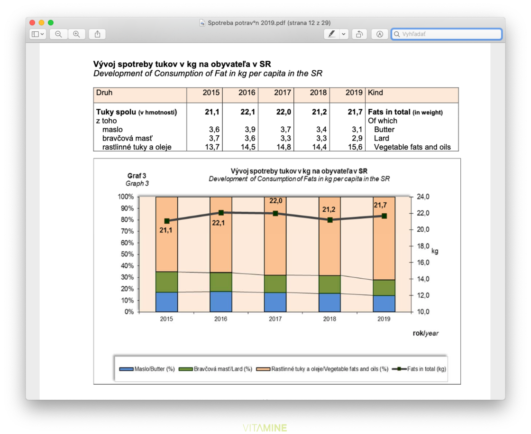Click the Bravčová masť/Lard (%) legend swatch
The width and height of the screenshot is (531, 434).
[185, 369]
